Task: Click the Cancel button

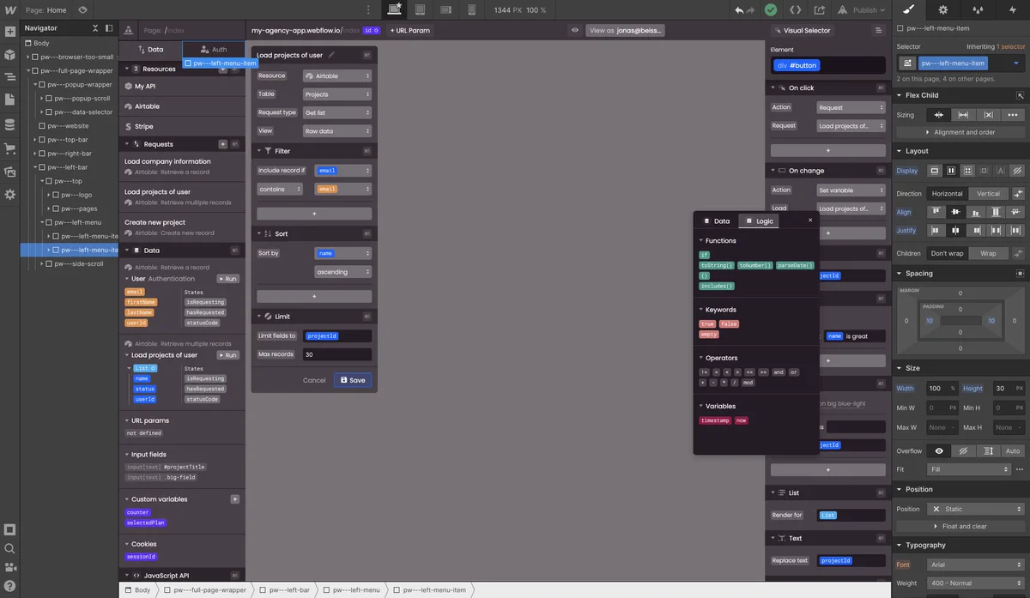Action: [314, 380]
